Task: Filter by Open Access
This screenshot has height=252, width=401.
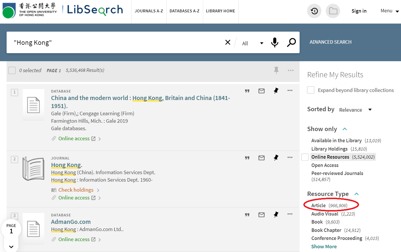Action: (325, 165)
